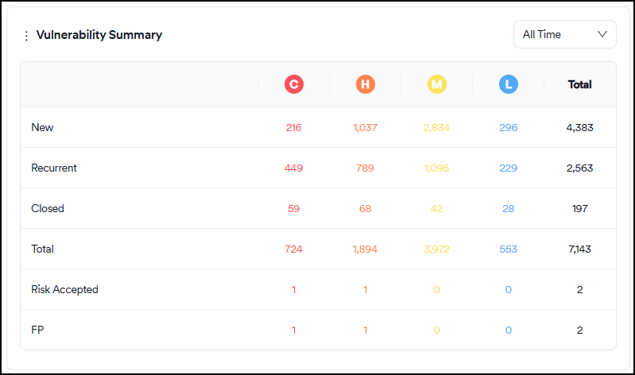Click the Closed low count 28
The height and width of the screenshot is (375, 635).
pos(509,208)
